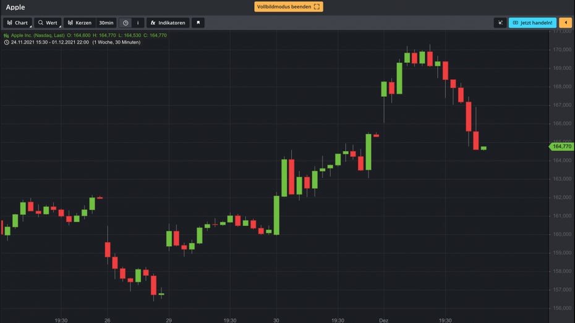Screen dimensions: 575x323
Task: Open the Chart dropdown menu
Action: [17, 23]
